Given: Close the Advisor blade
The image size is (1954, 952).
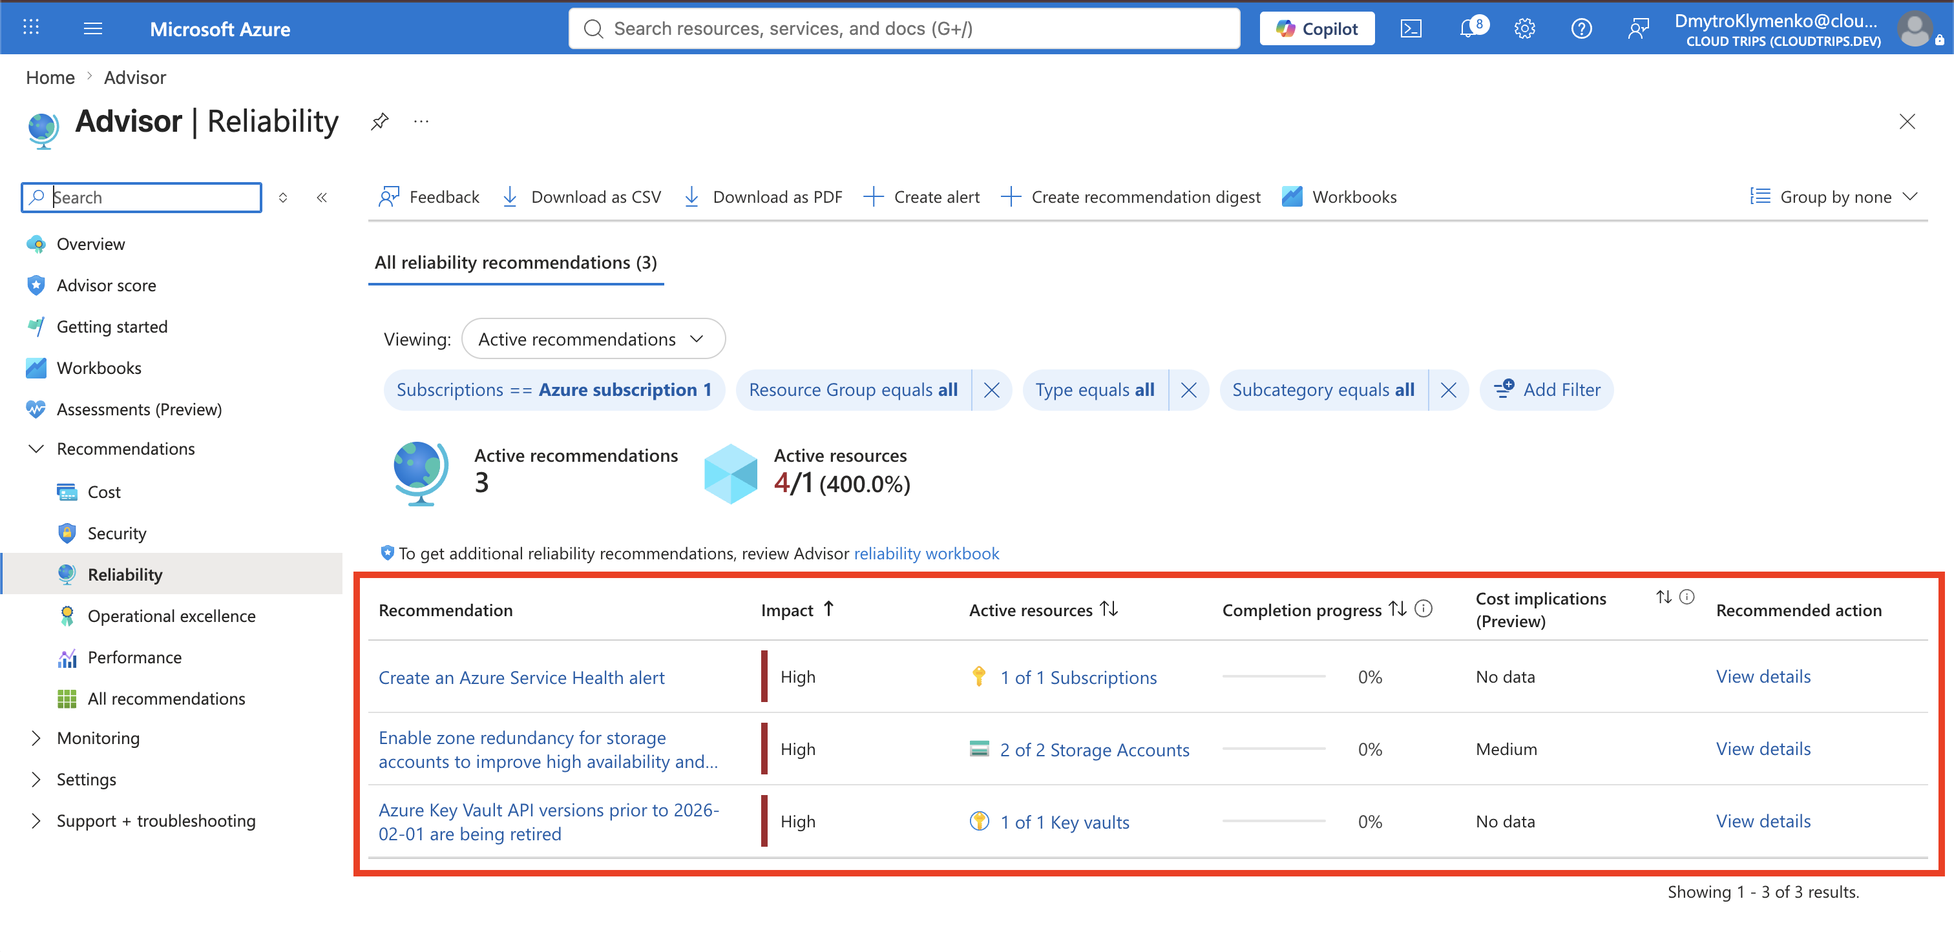Looking at the screenshot, I should (x=1907, y=121).
